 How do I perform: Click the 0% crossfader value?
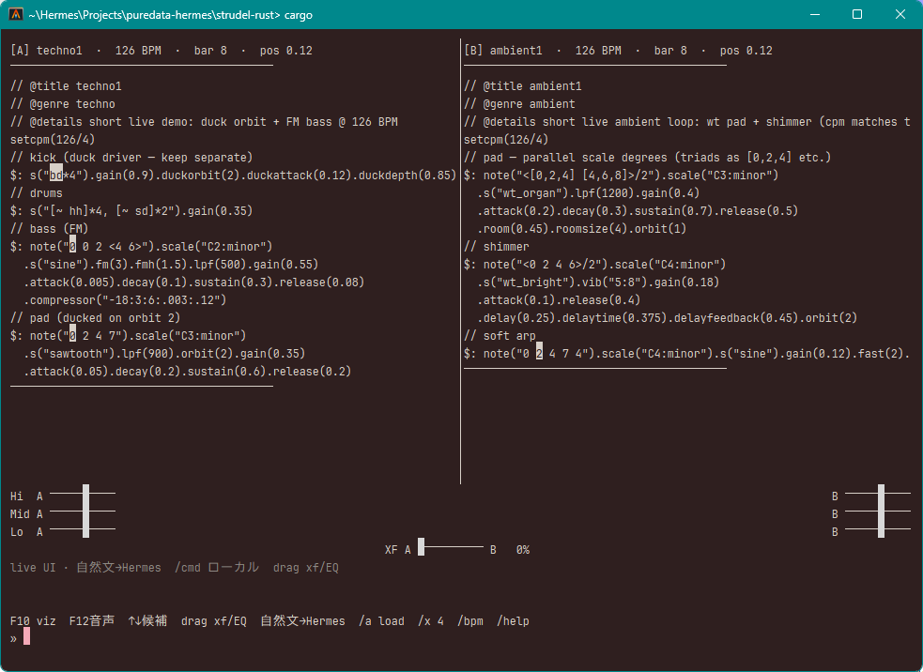tap(523, 550)
